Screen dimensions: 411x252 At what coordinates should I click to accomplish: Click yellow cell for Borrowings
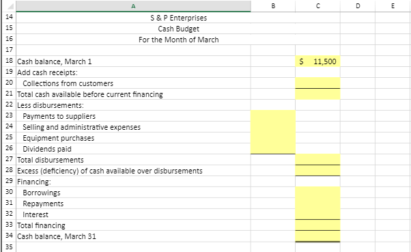(317, 193)
